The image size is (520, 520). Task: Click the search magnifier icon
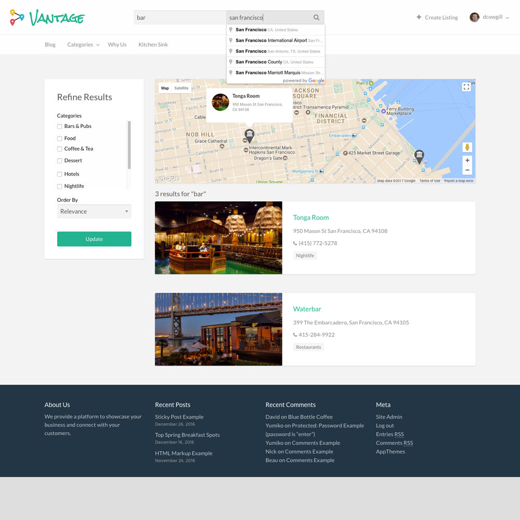[x=316, y=18]
